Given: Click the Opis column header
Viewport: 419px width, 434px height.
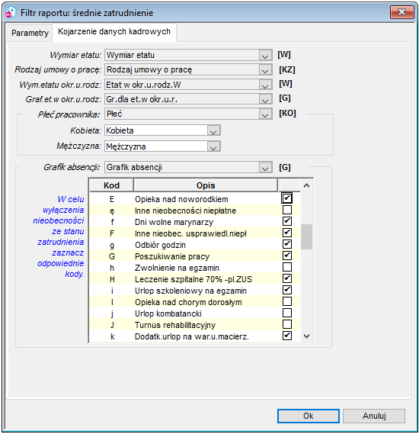Looking at the screenshot, I should [x=206, y=185].
